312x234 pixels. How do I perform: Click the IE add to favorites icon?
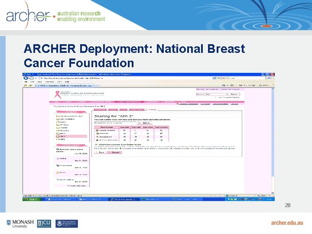(30, 85)
